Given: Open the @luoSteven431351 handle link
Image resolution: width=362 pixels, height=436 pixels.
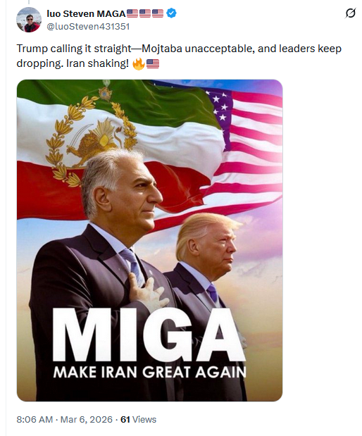Looking at the screenshot, I should pos(88,27).
